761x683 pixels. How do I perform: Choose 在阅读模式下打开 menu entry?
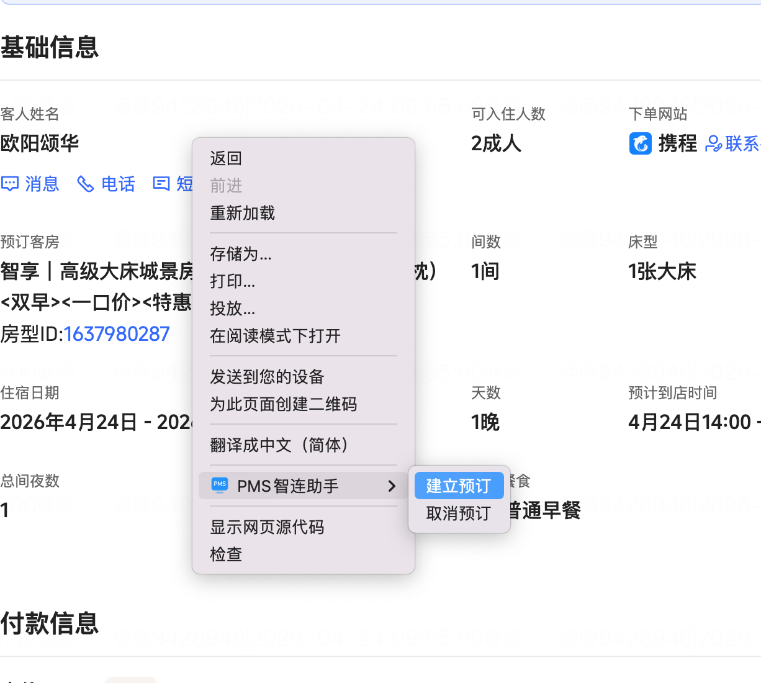point(276,336)
